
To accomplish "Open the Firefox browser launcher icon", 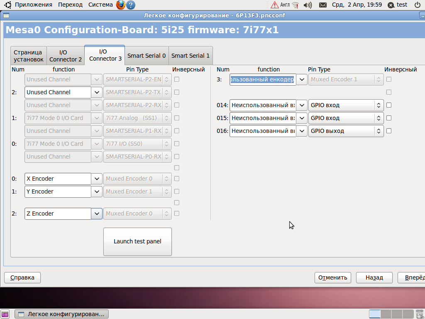I will pyautogui.click(x=121, y=5).
